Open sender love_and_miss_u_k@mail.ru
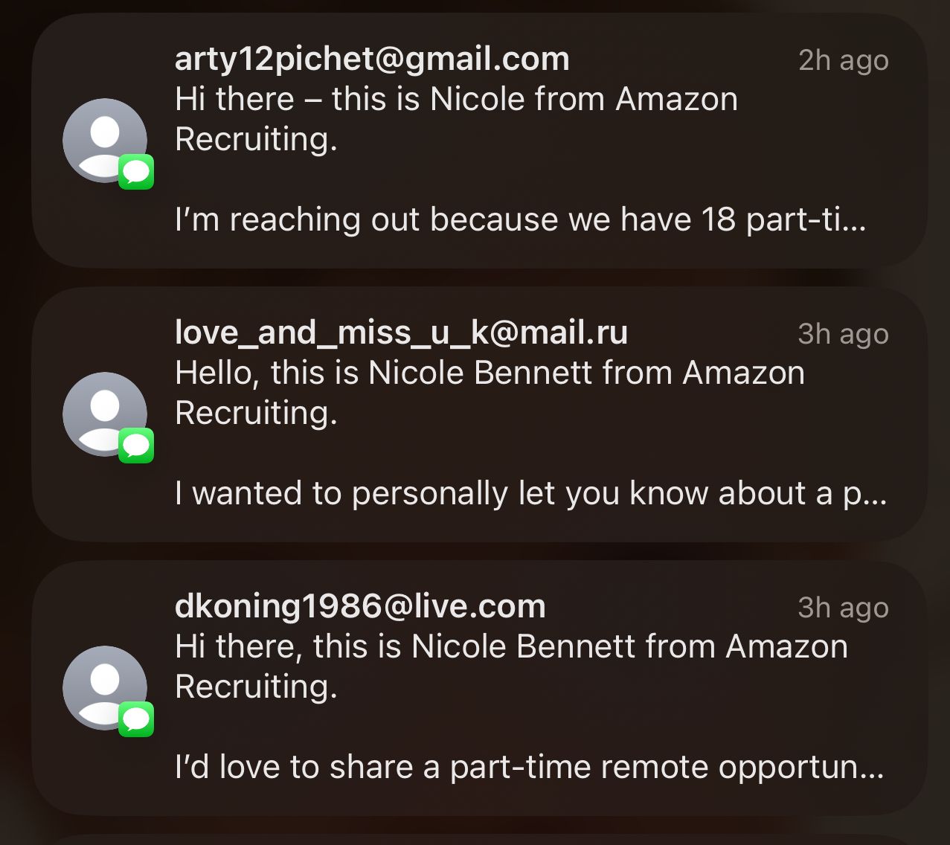Viewport: 950px width, 845px height. click(401, 332)
